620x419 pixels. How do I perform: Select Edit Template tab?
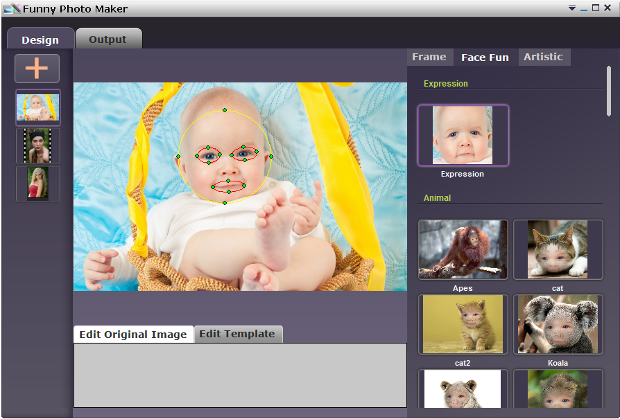coord(237,334)
